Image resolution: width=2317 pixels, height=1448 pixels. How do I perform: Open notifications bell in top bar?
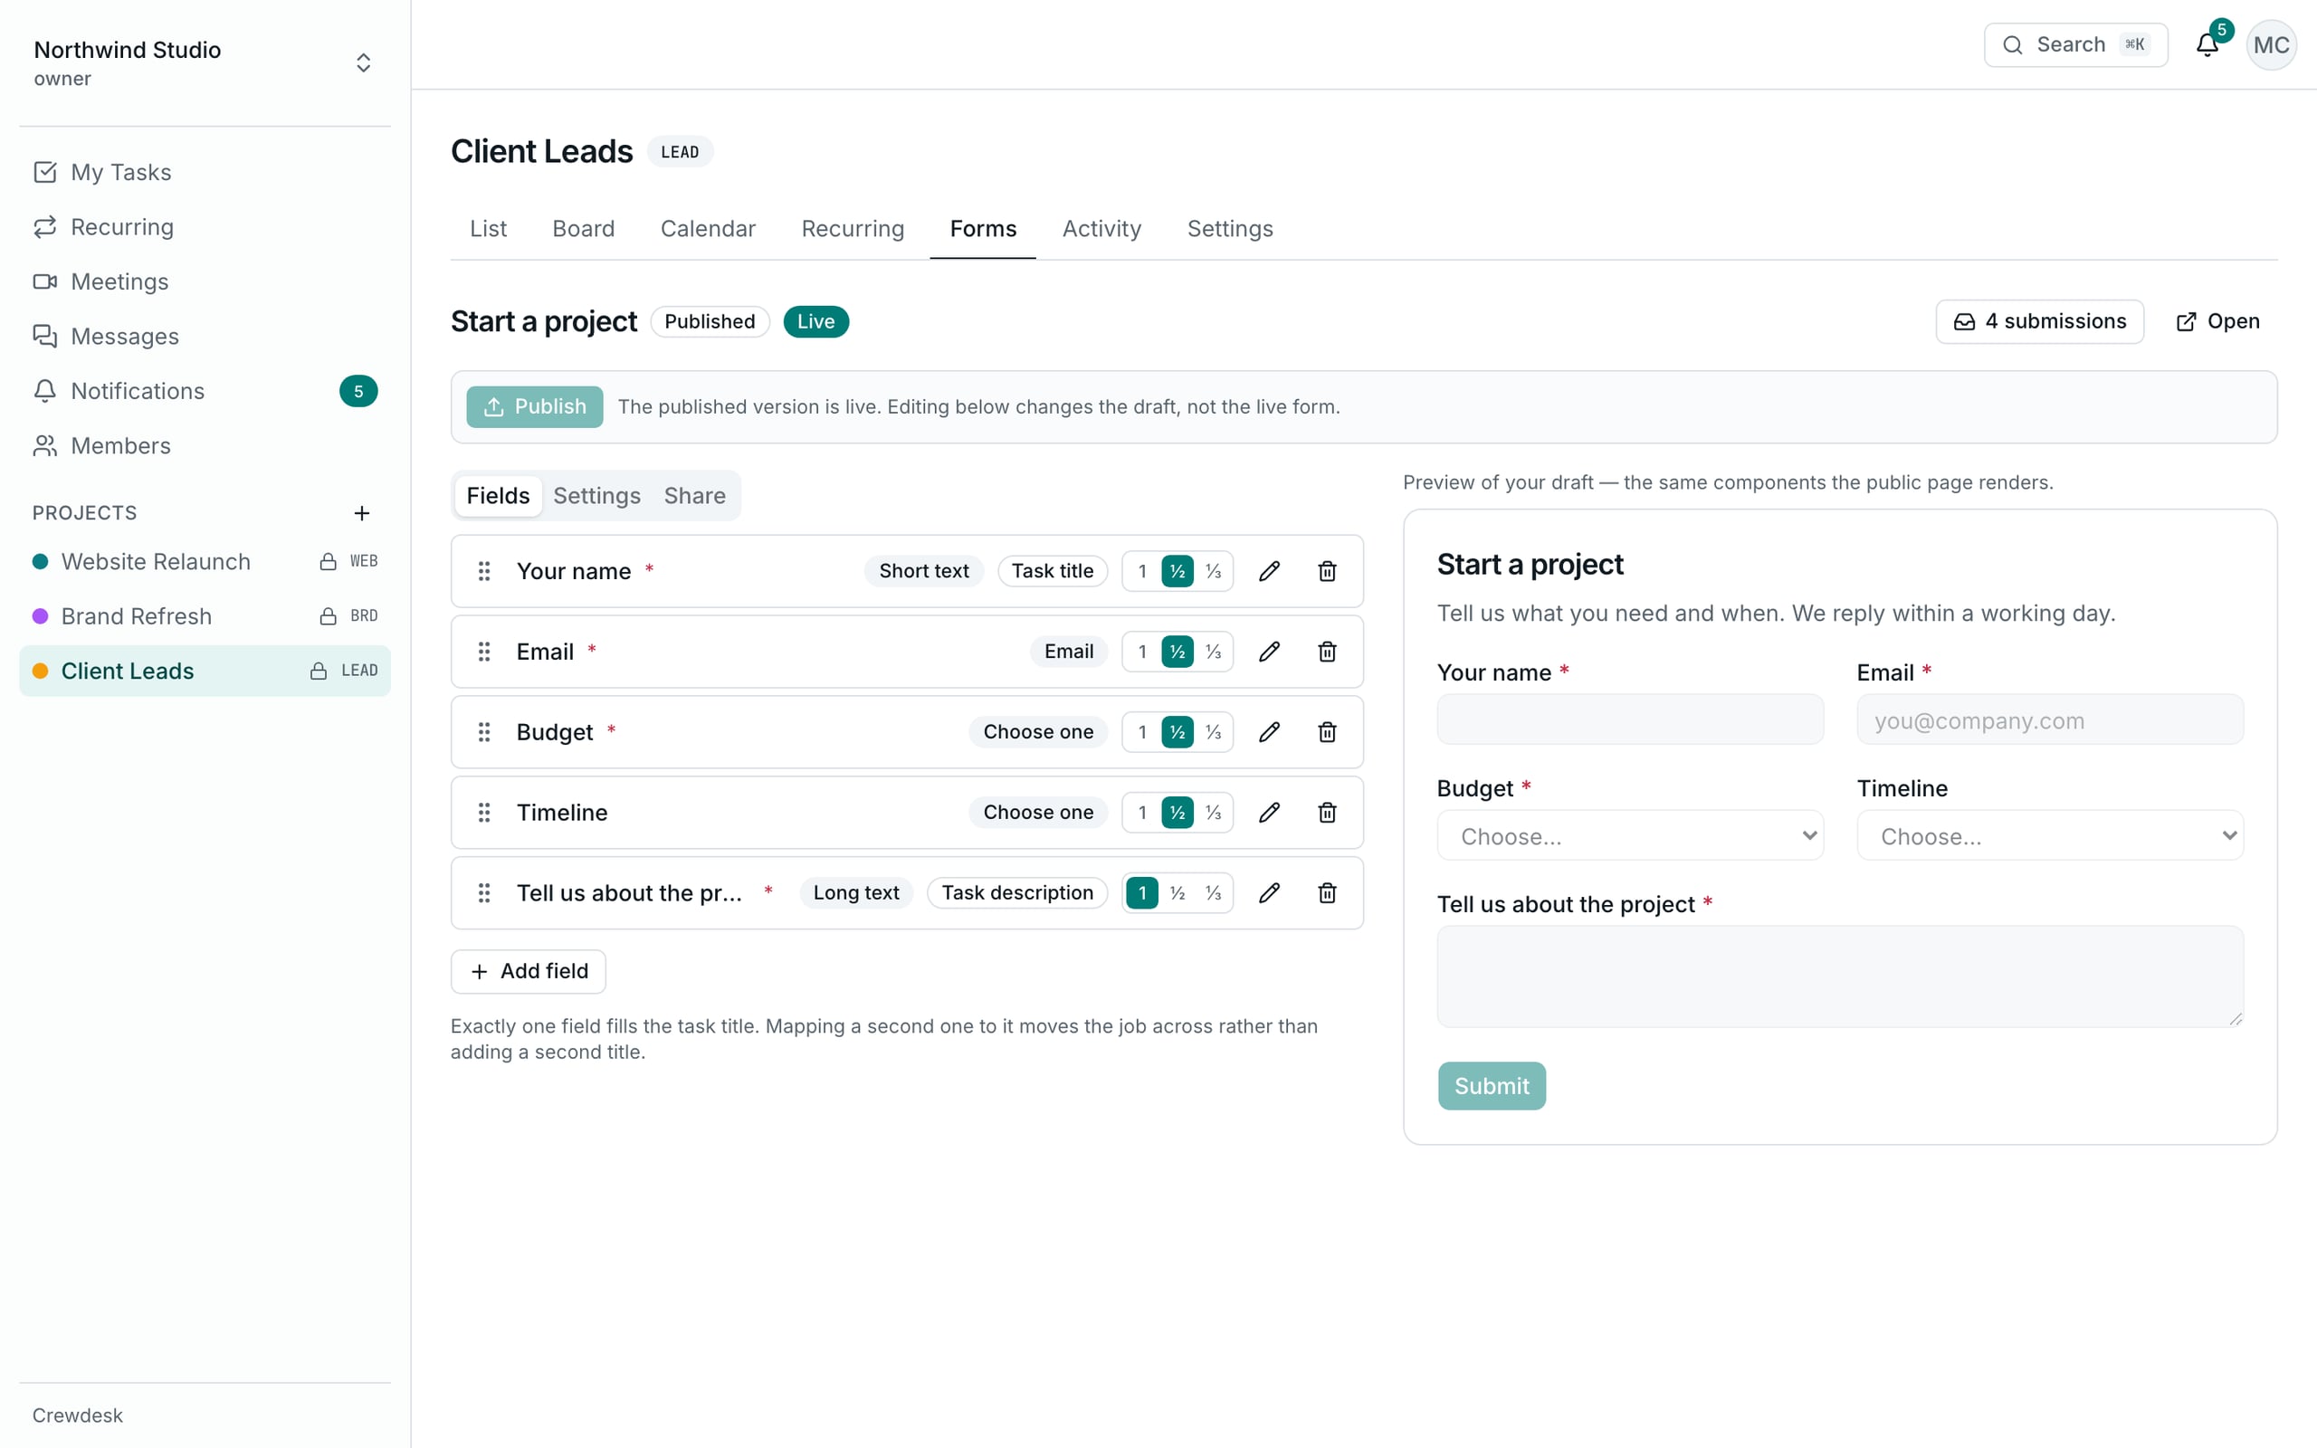click(2207, 45)
